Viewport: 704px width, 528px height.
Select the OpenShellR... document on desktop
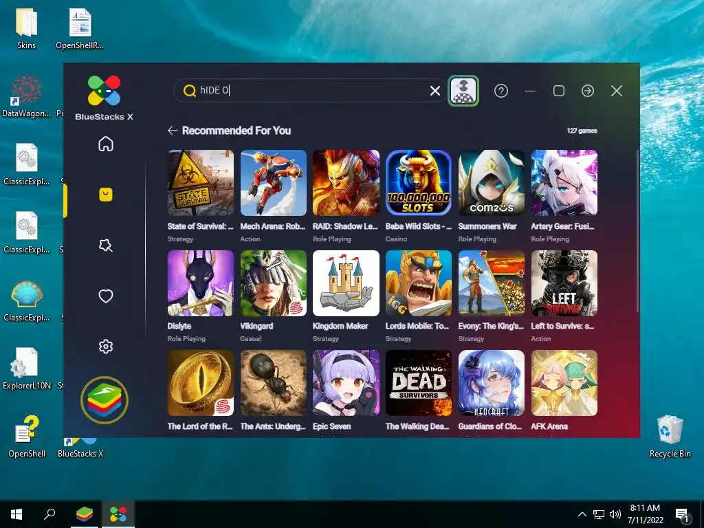(x=80, y=27)
